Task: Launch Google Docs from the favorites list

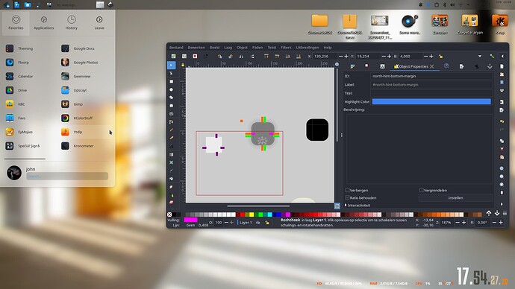Action: [x=85, y=48]
